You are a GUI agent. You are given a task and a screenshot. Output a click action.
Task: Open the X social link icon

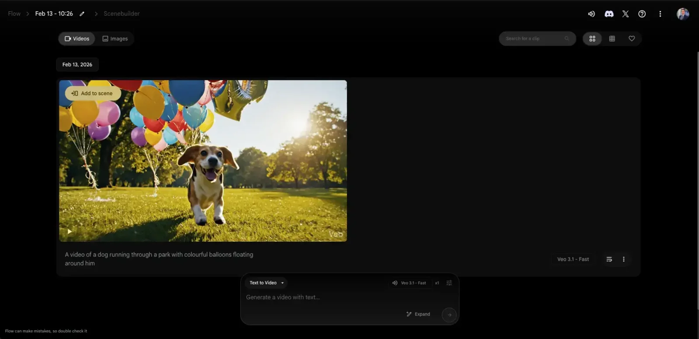point(625,14)
